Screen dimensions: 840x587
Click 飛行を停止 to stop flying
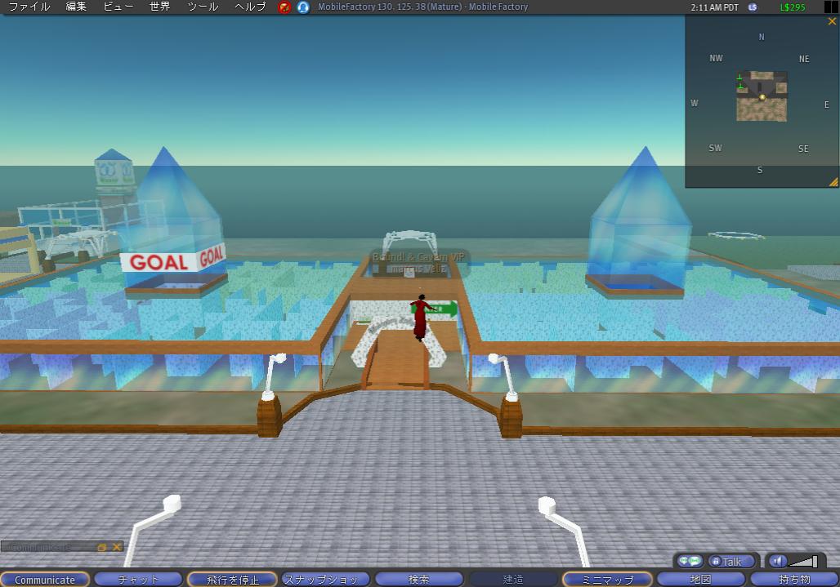pyautogui.click(x=232, y=580)
